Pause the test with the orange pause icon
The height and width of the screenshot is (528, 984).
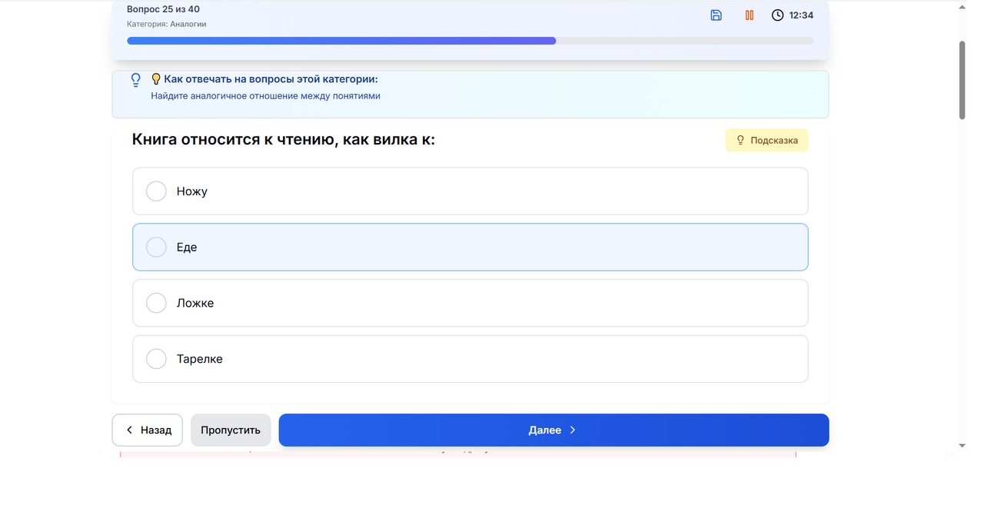749,15
